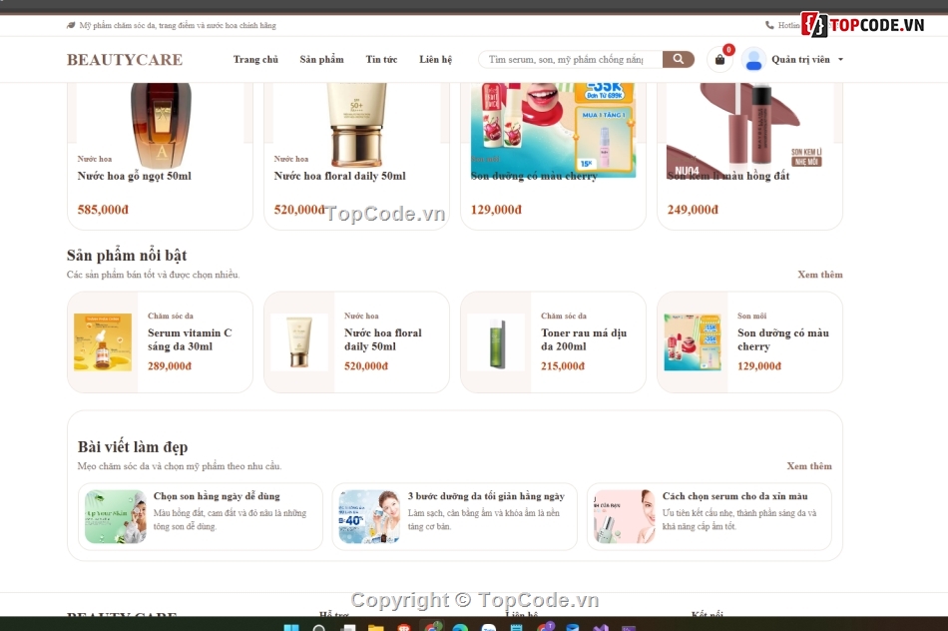Viewport: 948px width, 631px height.
Task: Click Xem thêm for Sản phẩm nổi bật
Action: (820, 274)
